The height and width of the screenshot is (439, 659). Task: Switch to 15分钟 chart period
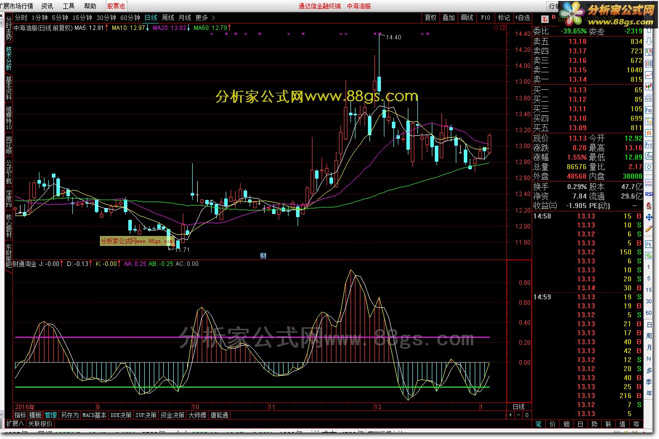(82, 17)
